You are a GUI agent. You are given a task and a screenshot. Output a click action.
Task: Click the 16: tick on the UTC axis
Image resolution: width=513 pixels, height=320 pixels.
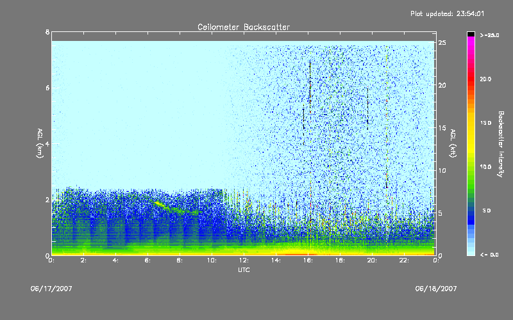coord(308,260)
